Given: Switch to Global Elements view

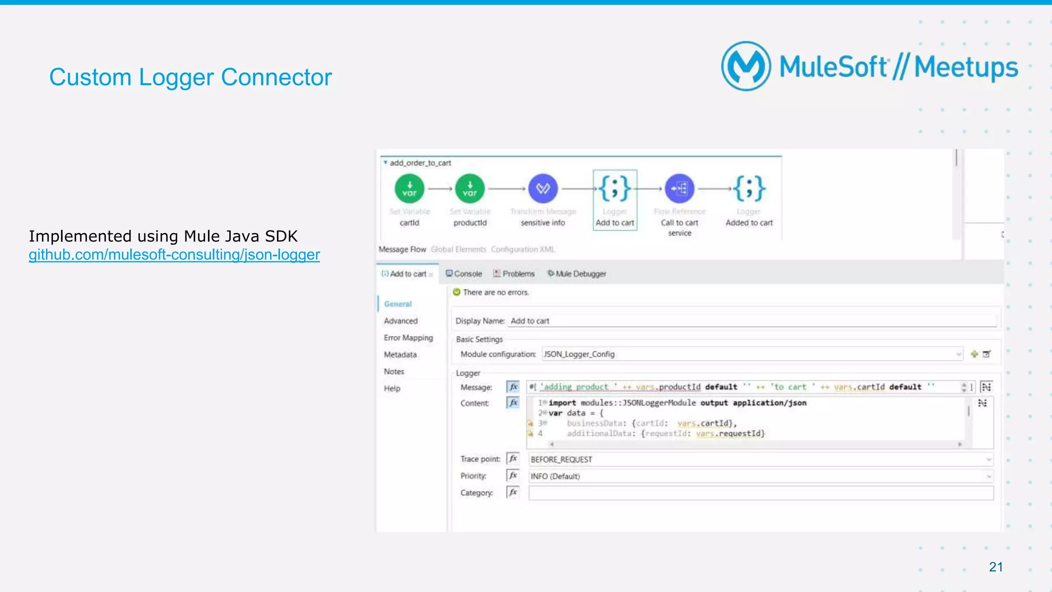Looking at the screenshot, I should pyautogui.click(x=458, y=250).
